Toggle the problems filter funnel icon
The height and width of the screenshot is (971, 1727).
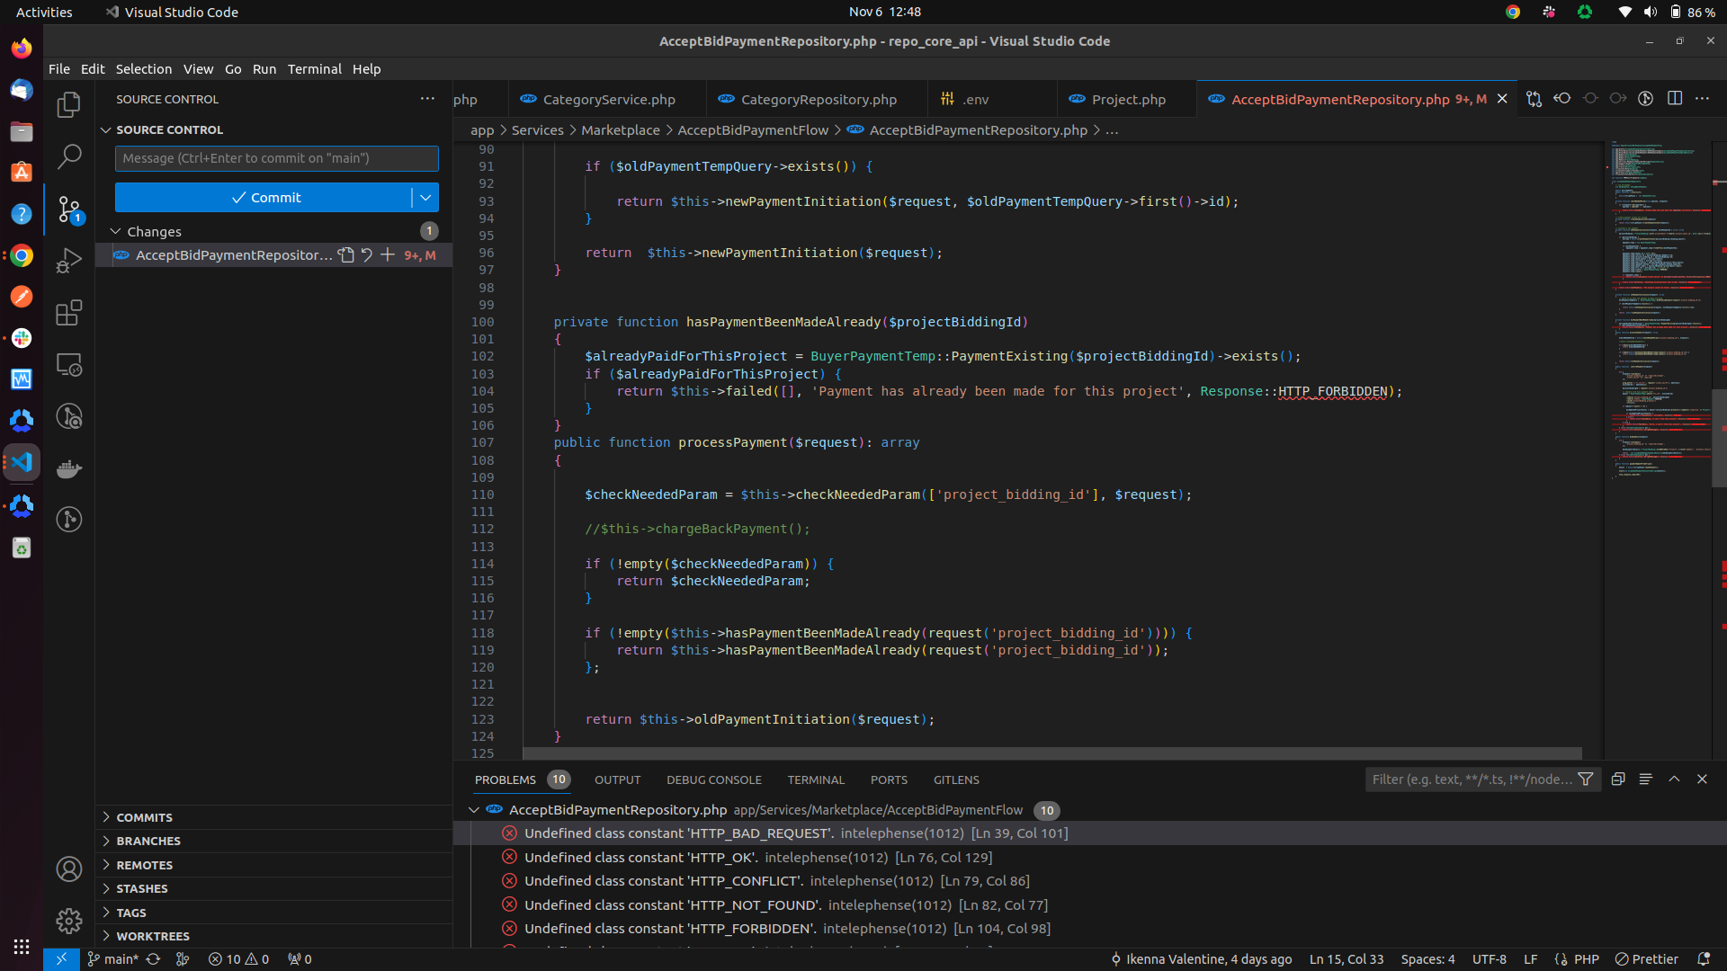point(1586,779)
